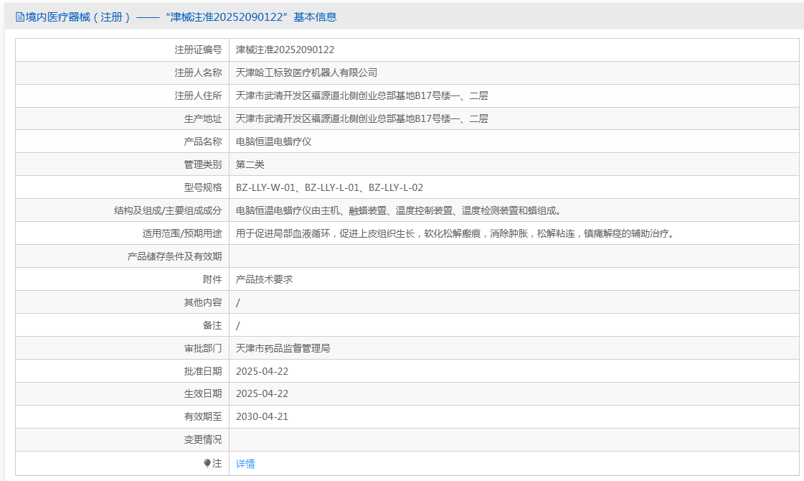Open the 详情 link in the 注 row
Image resolution: width=804 pixels, height=481 pixels.
245,464
